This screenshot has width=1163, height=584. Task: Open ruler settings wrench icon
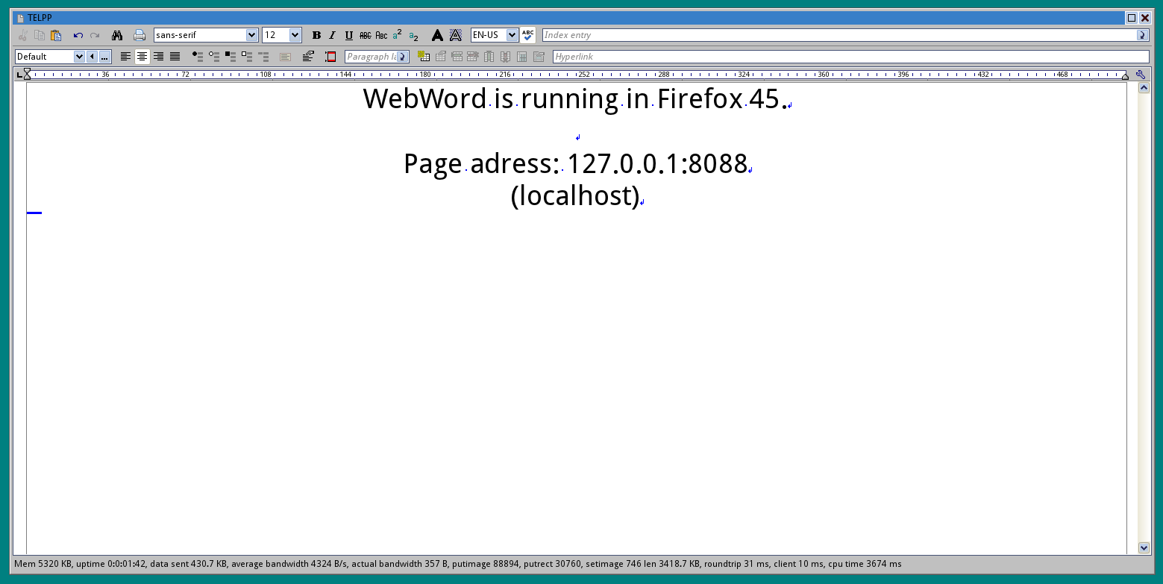click(1141, 74)
